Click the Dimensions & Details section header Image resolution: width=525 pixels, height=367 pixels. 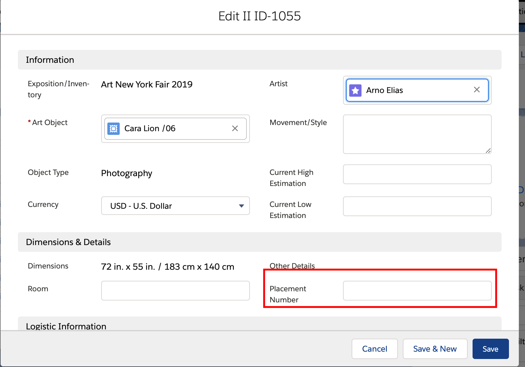68,242
